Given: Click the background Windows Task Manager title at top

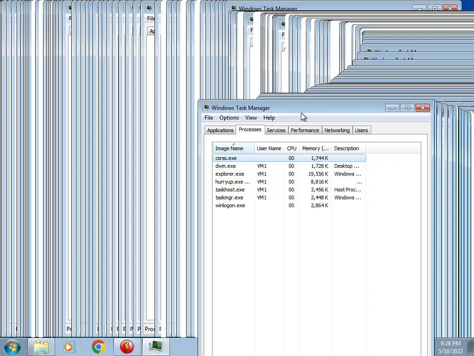Looking at the screenshot, I should click(x=268, y=8).
